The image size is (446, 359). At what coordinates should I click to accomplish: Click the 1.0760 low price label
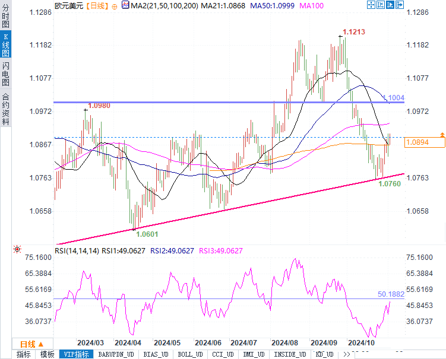point(390,184)
